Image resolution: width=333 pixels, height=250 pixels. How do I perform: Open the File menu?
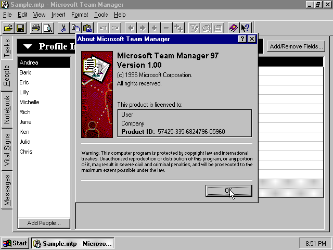coord(7,15)
